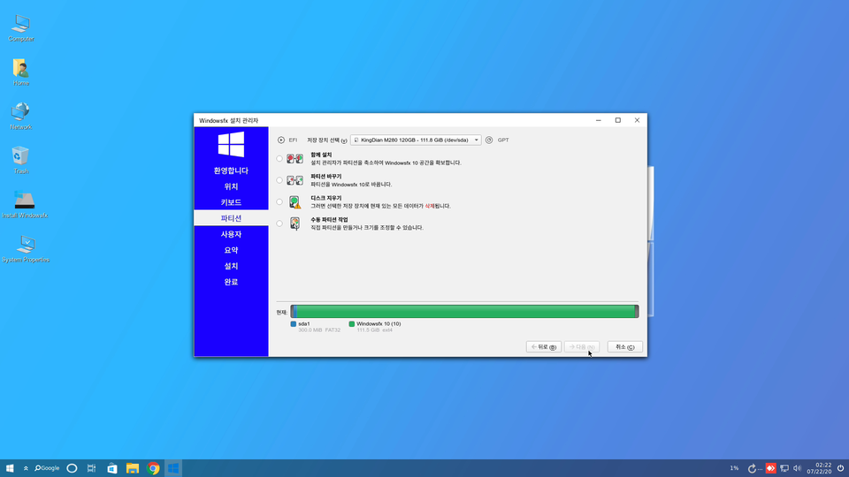Viewport: 849px width, 477px height.
Task: Click the red AnyDesk tray icon
Action: point(770,468)
